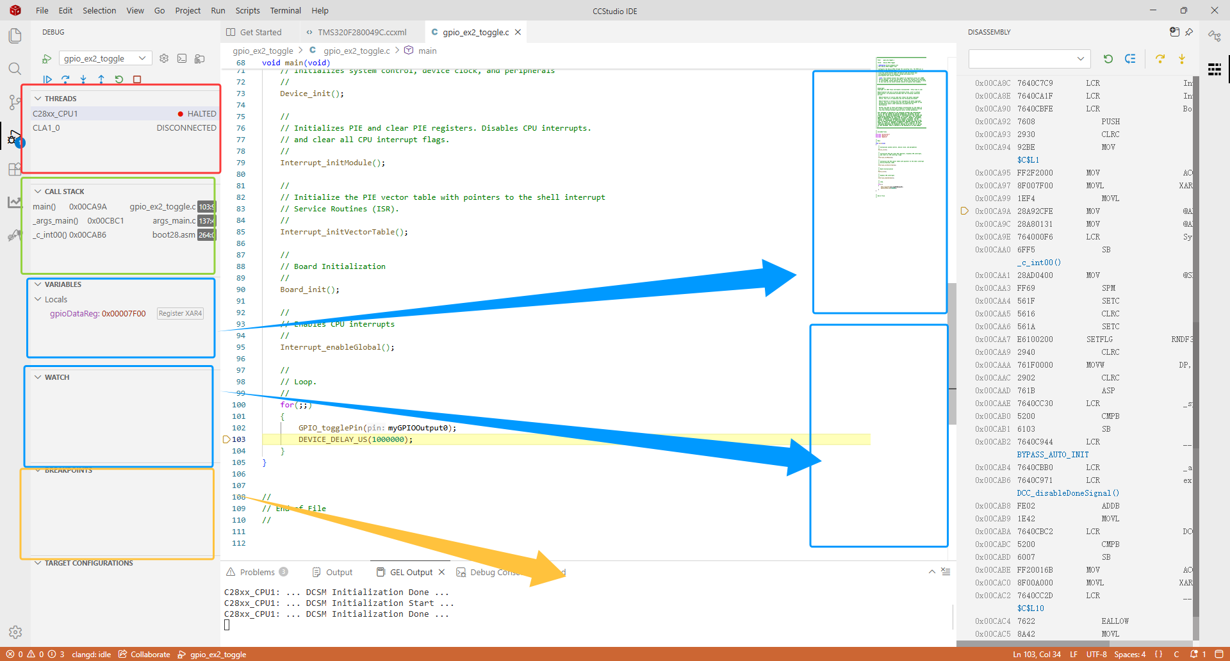Click the gpio_ex2_toggle breadcrumb folder
Image resolution: width=1230 pixels, height=661 pixels.
tap(263, 51)
